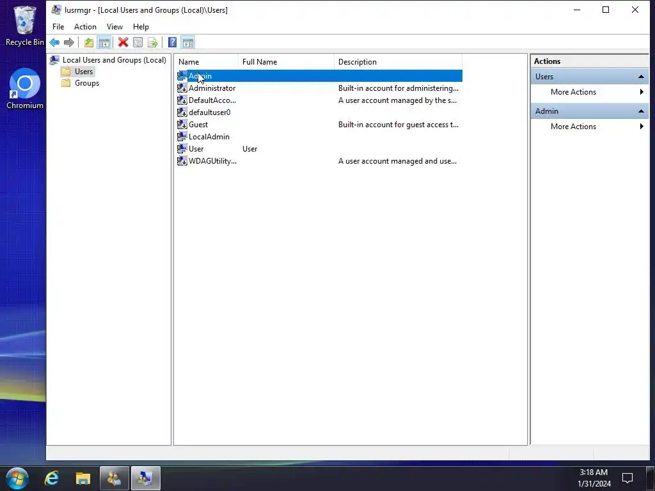Select Local Users and Groups (Local) node
655x491 pixels.
click(x=114, y=60)
